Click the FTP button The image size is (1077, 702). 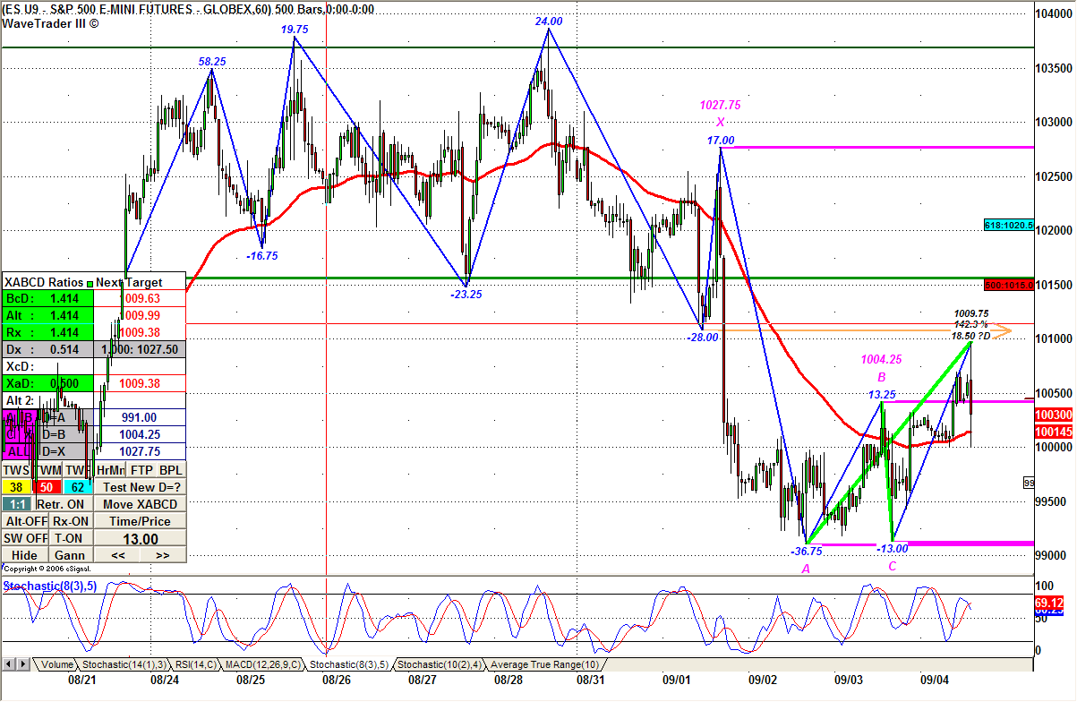[141, 470]
